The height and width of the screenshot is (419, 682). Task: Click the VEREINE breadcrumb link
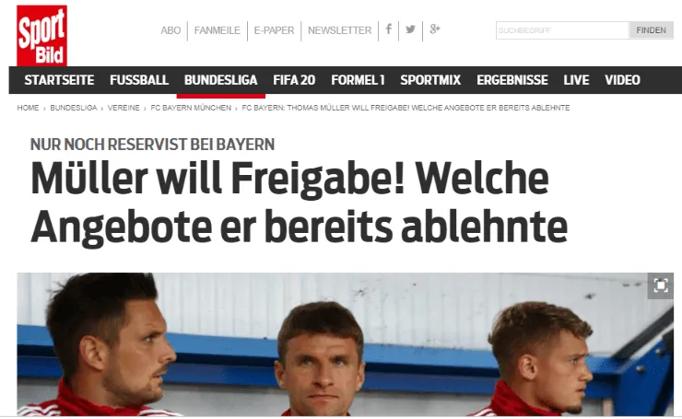123,108
